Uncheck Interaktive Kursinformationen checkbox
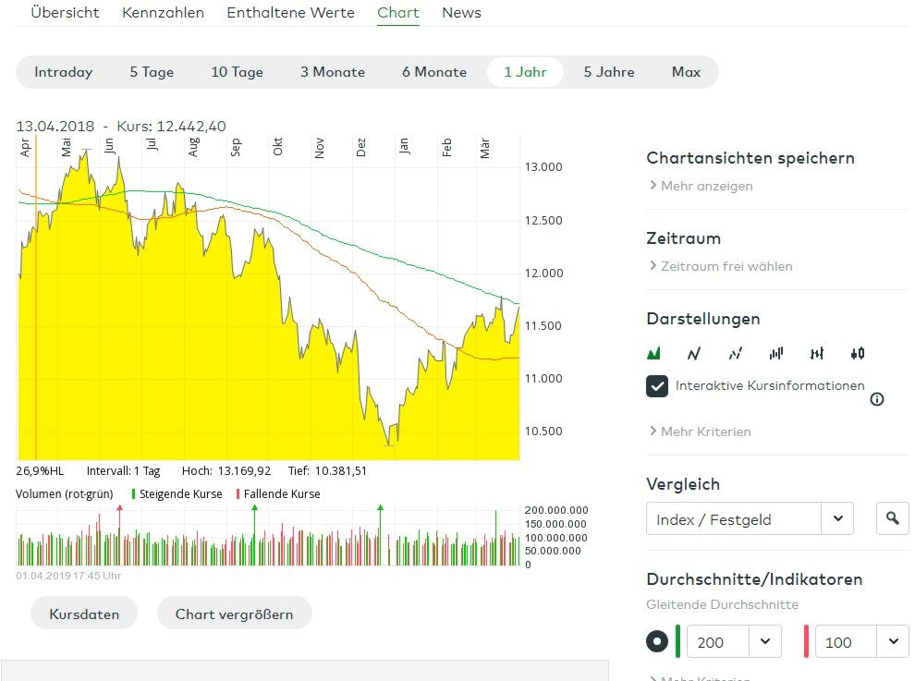This screenshot has width=915, height=681. point(657,386)
